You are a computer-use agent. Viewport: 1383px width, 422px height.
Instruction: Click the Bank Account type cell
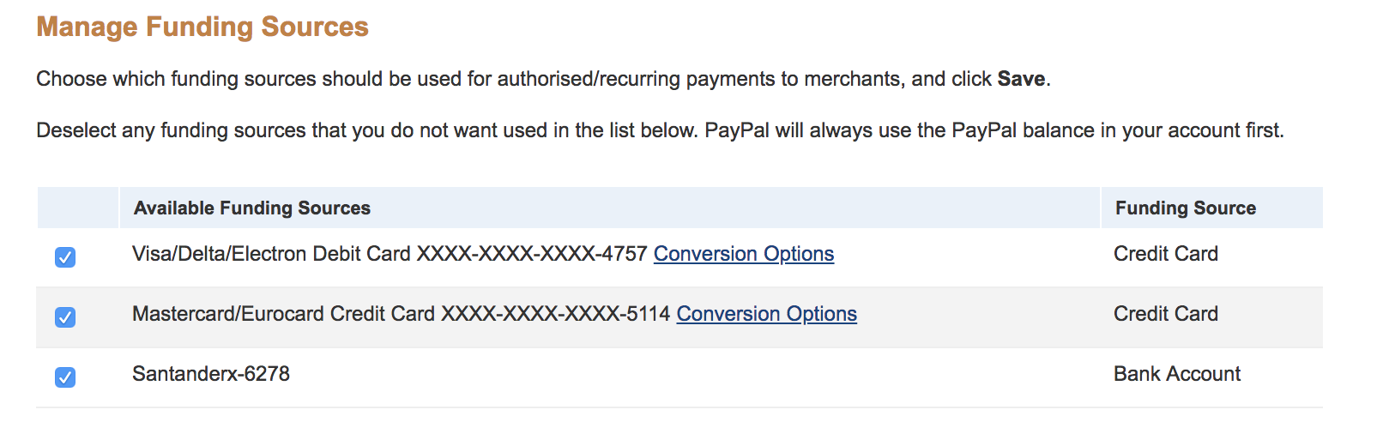pos(1176,375)
